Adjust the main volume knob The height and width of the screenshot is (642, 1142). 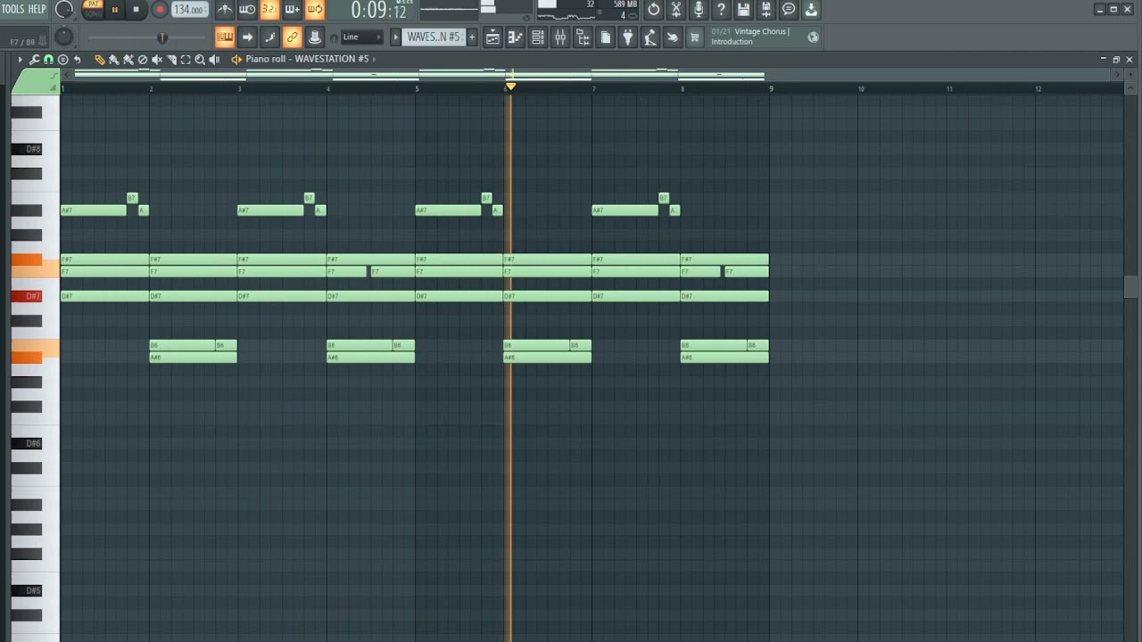pyautogui.click(x=64, y=10)
